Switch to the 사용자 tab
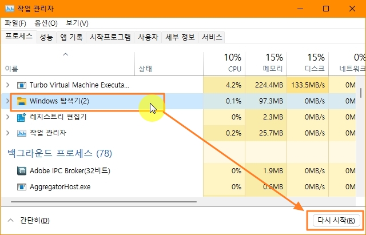Screen dimensions: 366x235 point(148,37)
